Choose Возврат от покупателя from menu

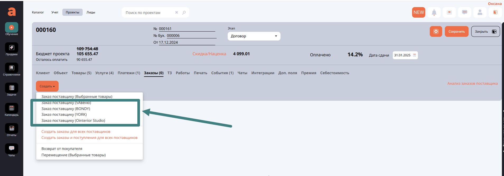62,149
